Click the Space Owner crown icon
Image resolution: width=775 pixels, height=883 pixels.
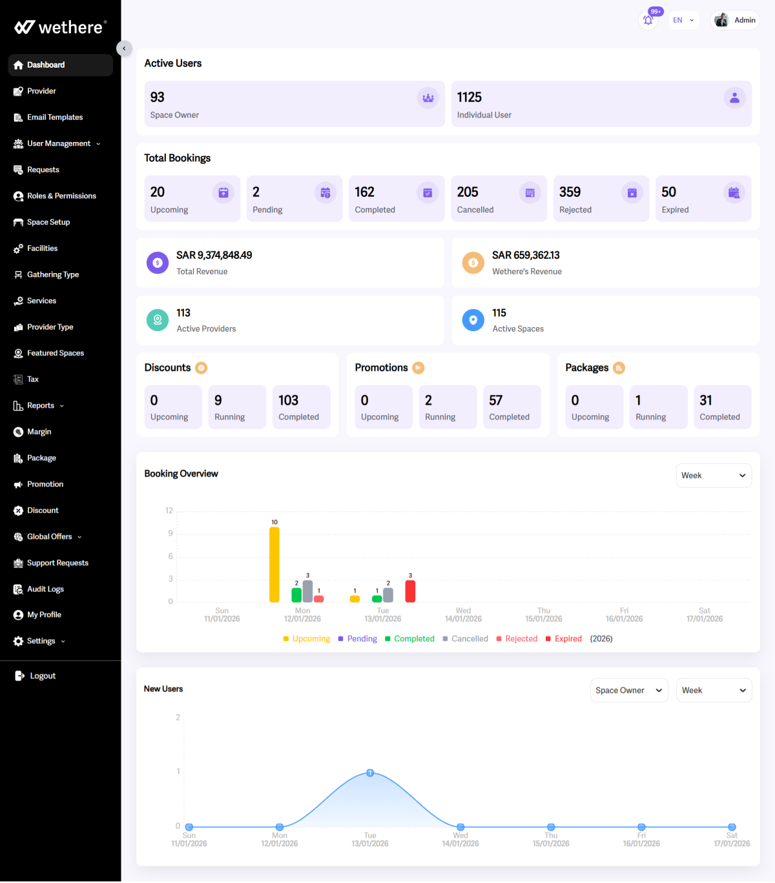[x=428, y=98]
